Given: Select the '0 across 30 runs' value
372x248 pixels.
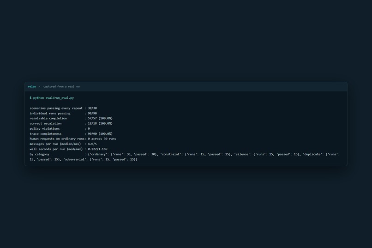Looking at the screenshot, I should point(102,139).
